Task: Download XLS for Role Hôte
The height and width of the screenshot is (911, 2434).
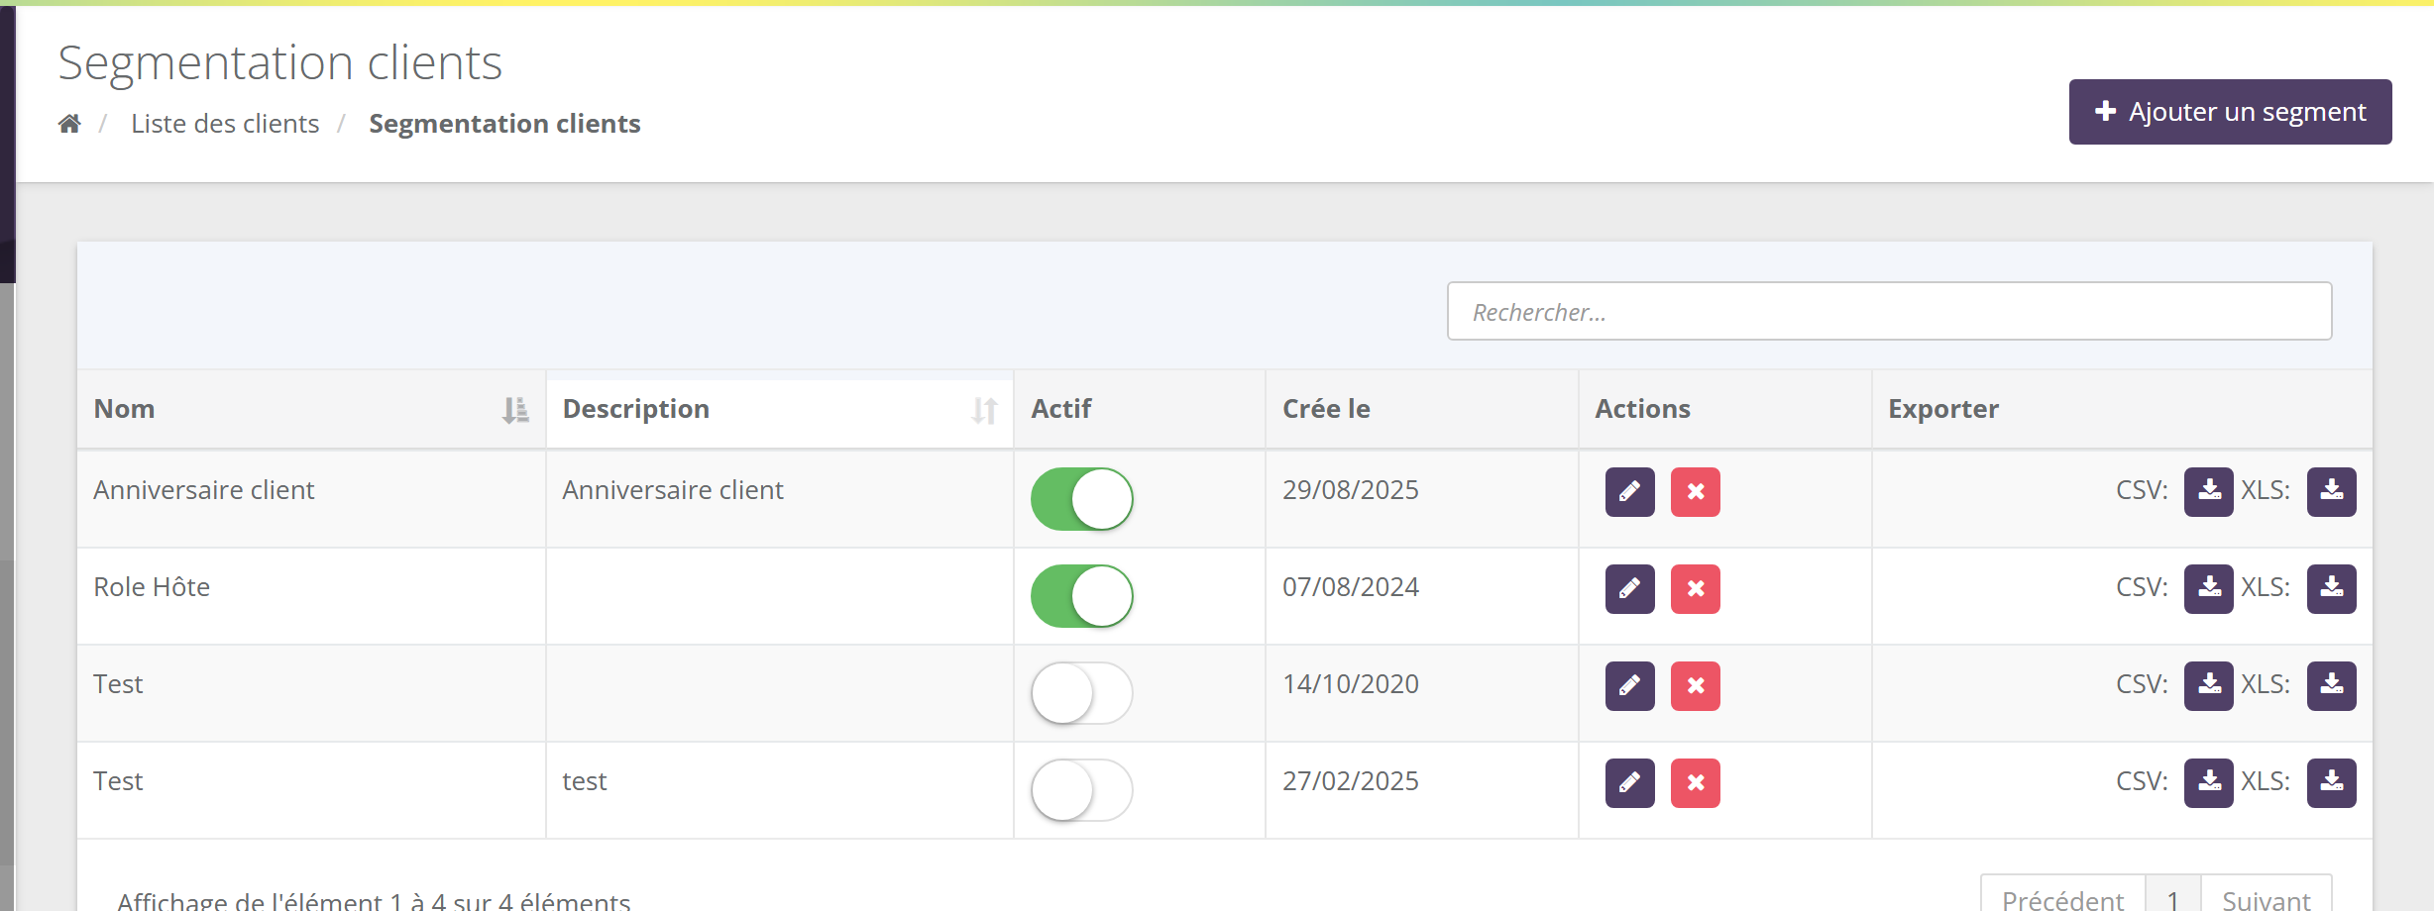Action: (2332, 589)
